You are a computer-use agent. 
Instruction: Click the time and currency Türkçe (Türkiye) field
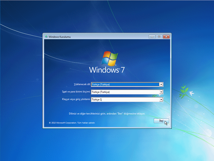coord(125,92)
